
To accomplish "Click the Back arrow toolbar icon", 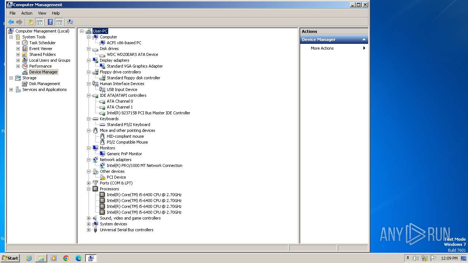I will click(11, 22).
